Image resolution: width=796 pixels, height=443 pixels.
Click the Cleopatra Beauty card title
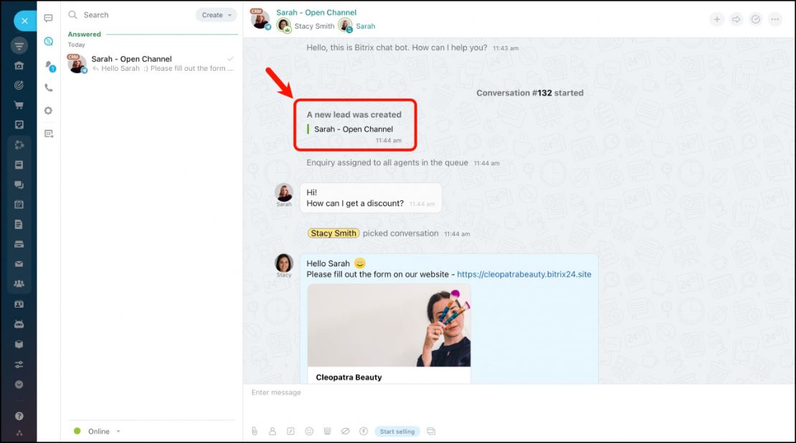coord(349,377)
